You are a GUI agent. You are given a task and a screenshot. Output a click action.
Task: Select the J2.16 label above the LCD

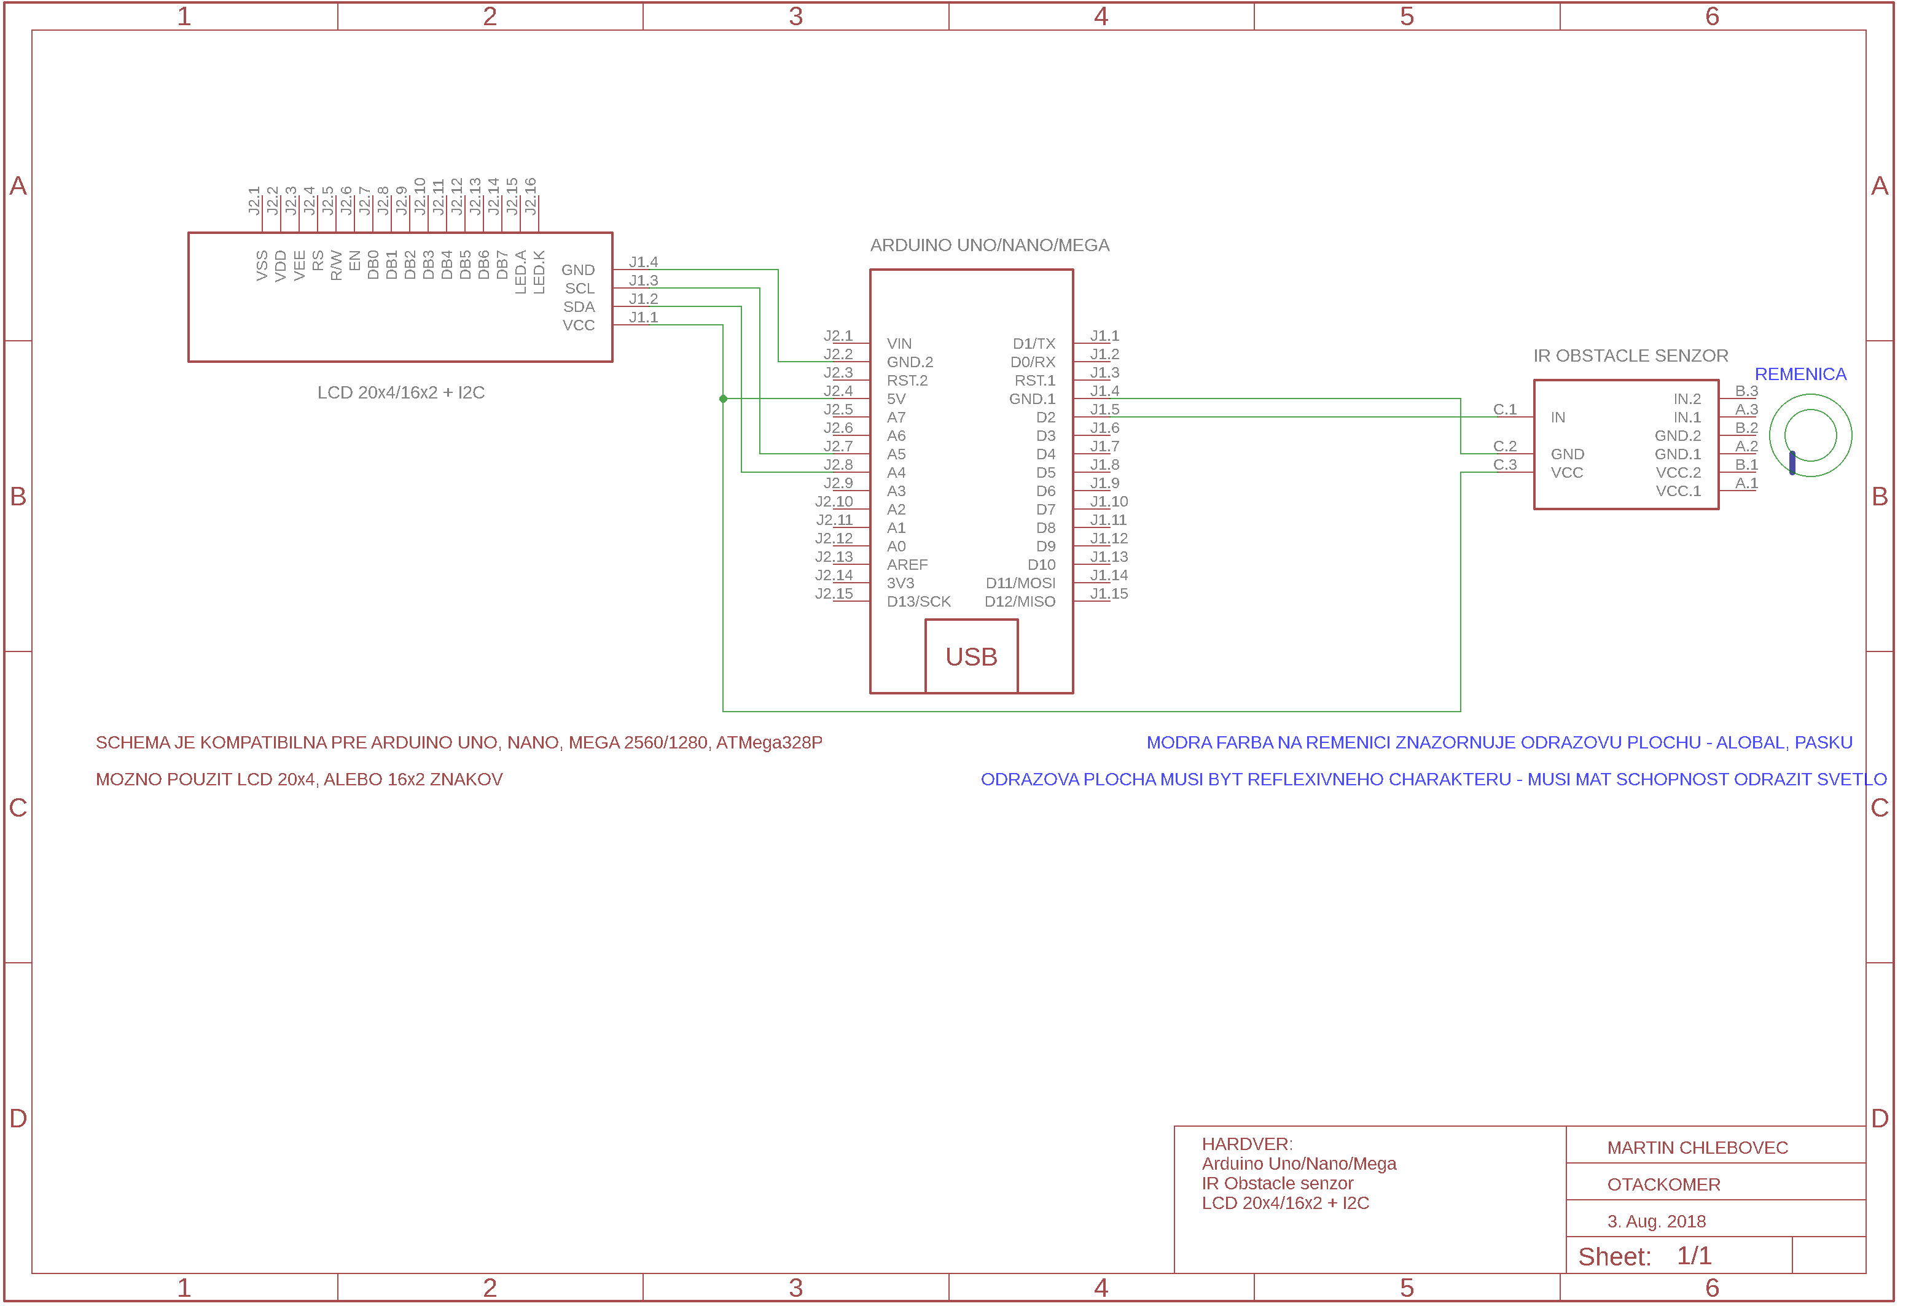coord(530,196)
